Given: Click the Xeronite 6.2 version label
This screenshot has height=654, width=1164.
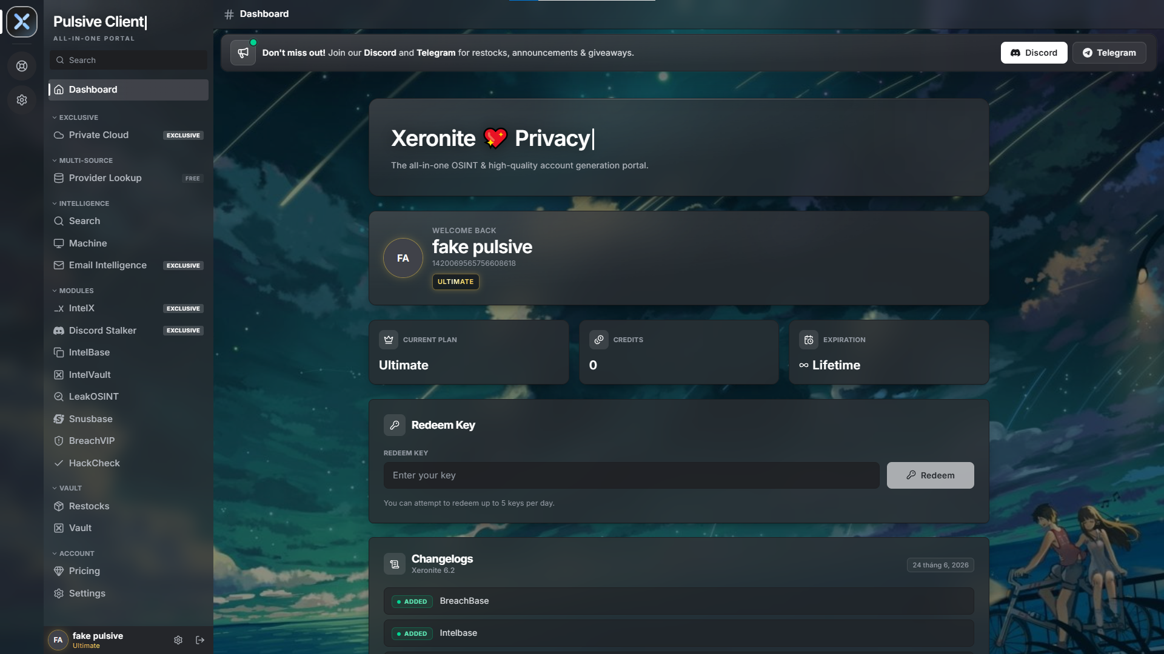Looking at the screenshot, I should (433, 570).
